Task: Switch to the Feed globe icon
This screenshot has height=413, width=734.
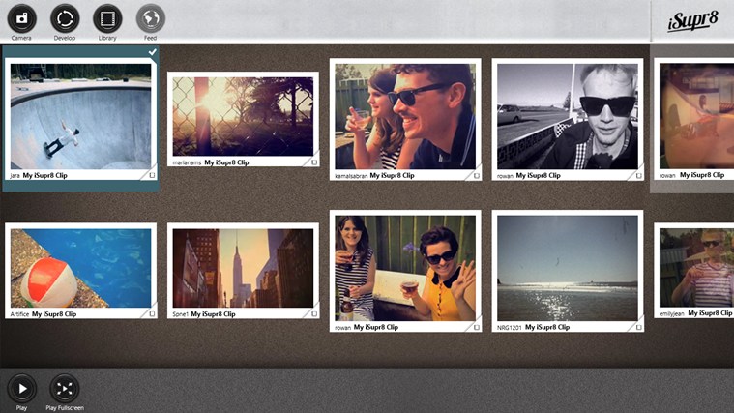Action: tap(150, 18)
